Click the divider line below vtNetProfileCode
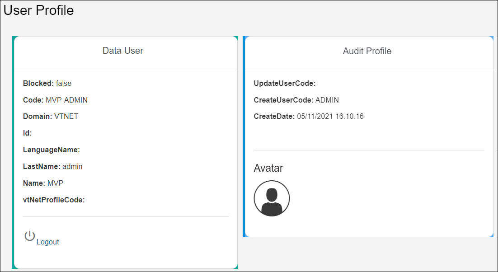The height and width of the screenshot is (272, 498). coord(125,216)
